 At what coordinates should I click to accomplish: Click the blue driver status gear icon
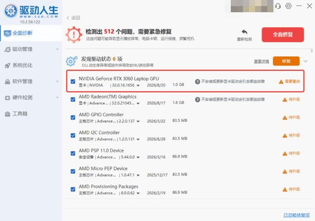coord(71,61)
